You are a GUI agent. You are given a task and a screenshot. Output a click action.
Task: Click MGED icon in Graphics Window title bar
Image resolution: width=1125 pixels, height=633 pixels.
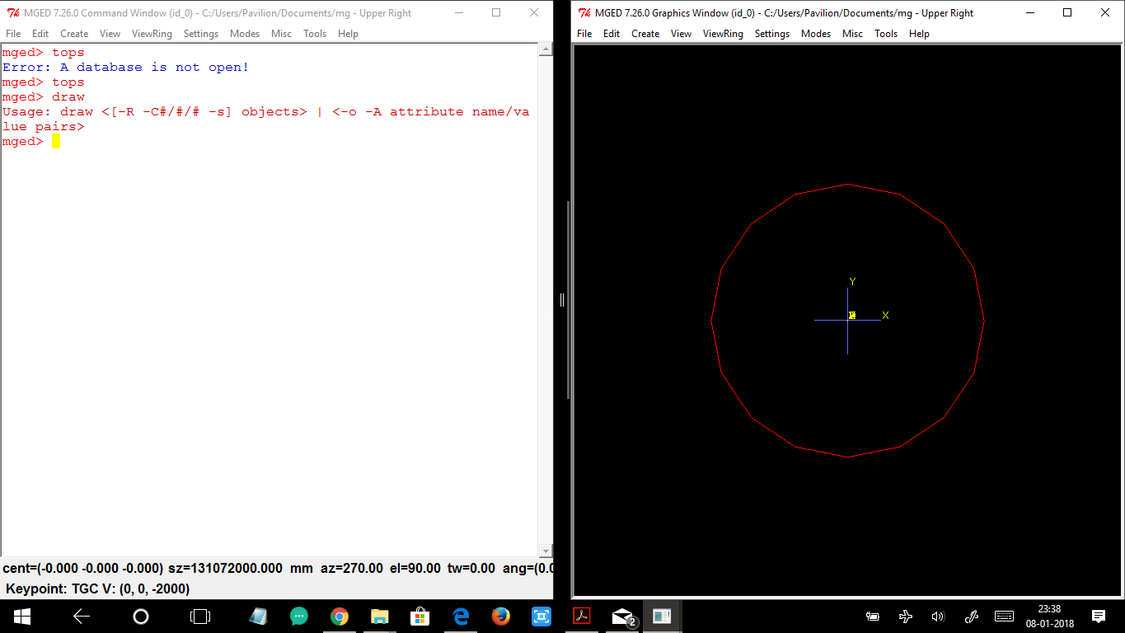click(x=584, y=12)
